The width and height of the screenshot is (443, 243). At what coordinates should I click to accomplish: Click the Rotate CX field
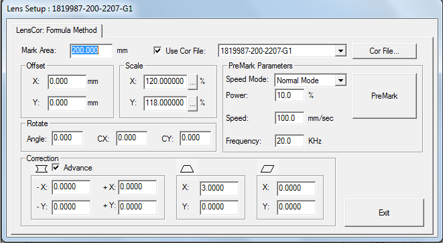[131, 138]
